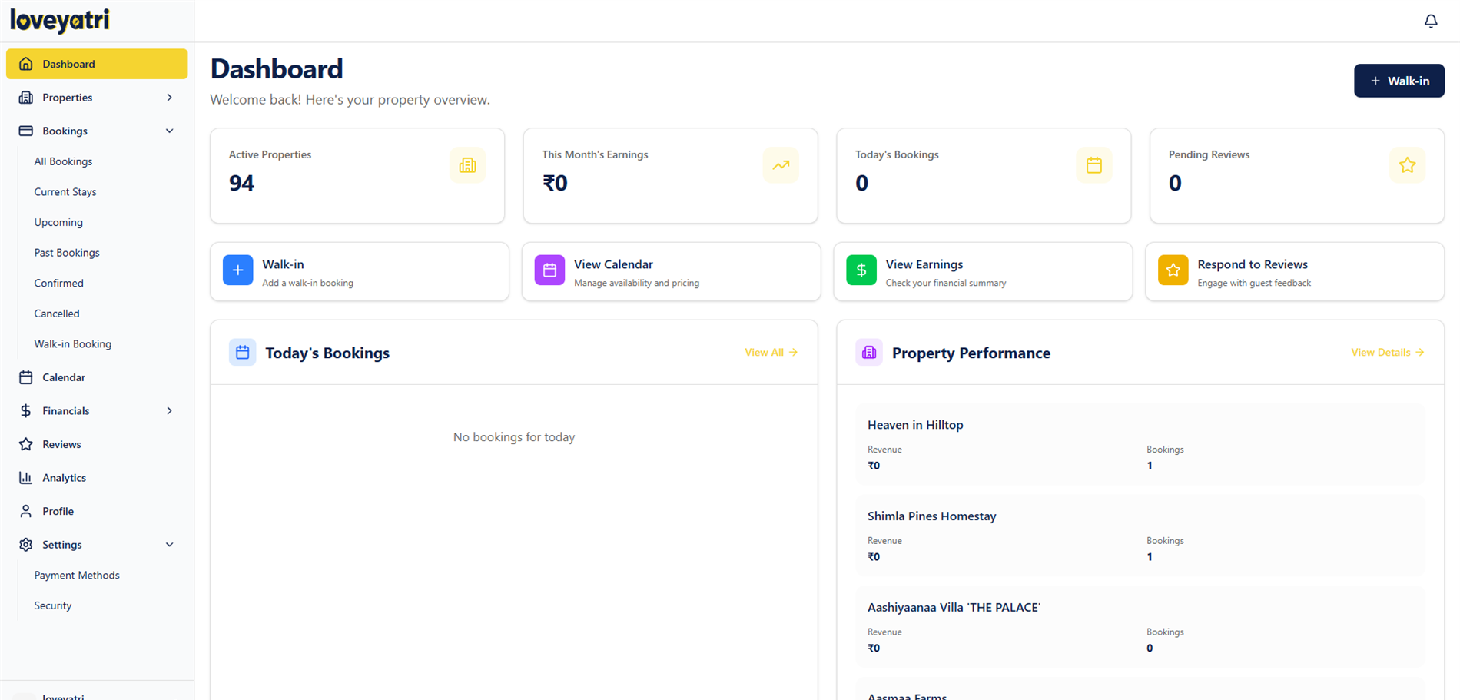Expand the Financials submenu chevron
1460x700 pixels.
[x=170, y=411]
